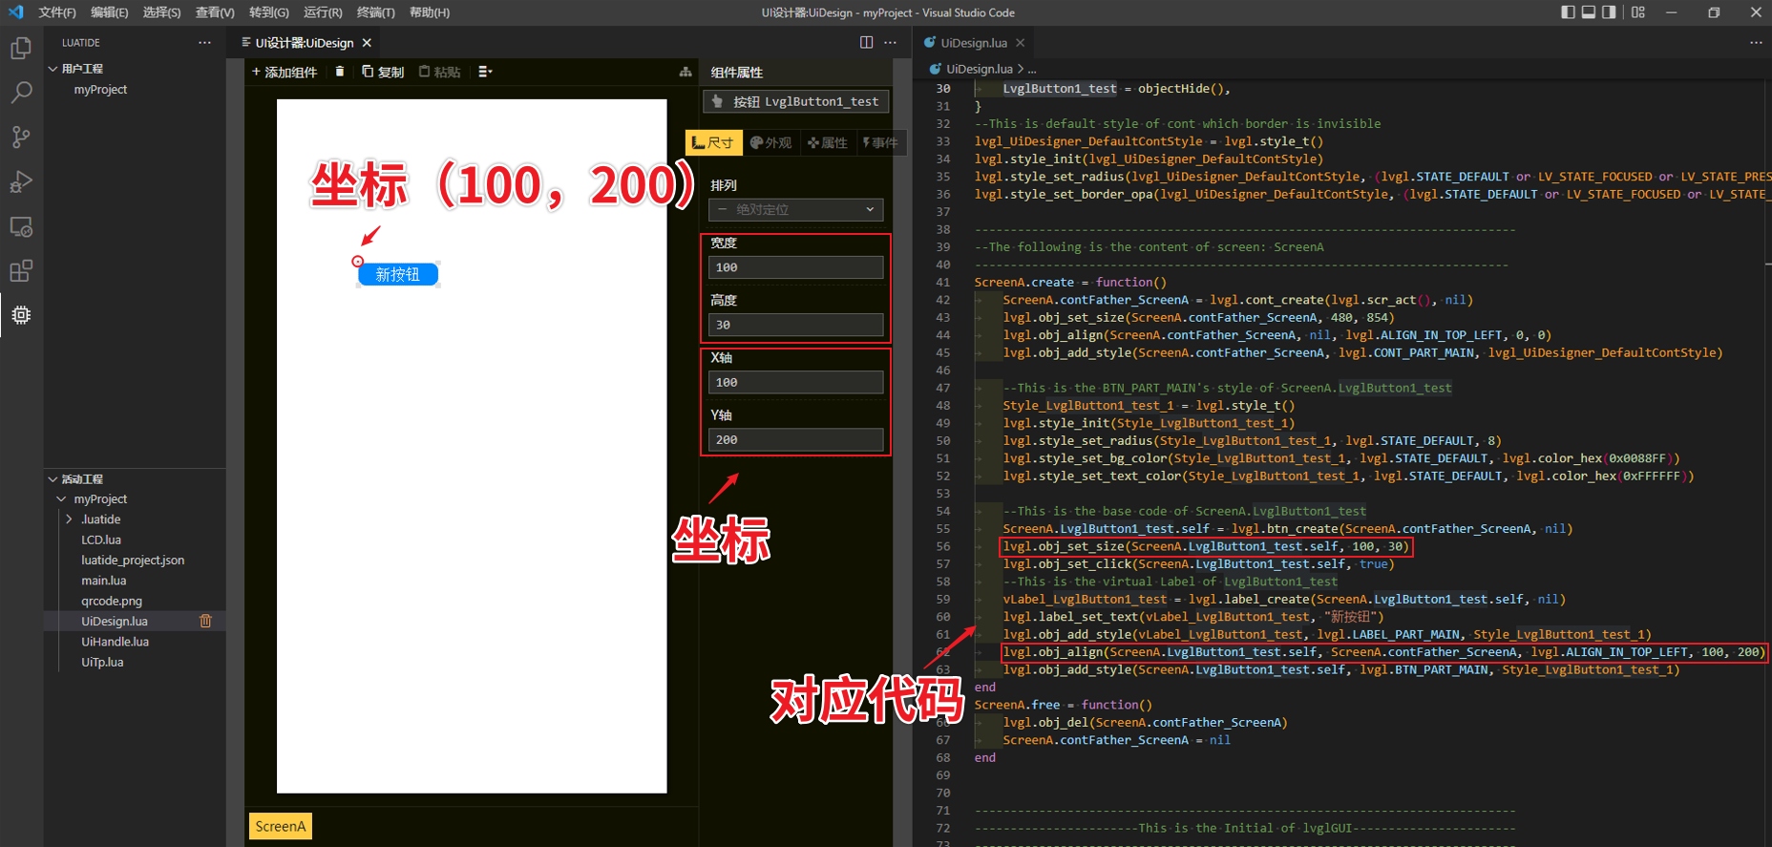
Task: Open the 转到(G) menu
Action: coord(268,12)
